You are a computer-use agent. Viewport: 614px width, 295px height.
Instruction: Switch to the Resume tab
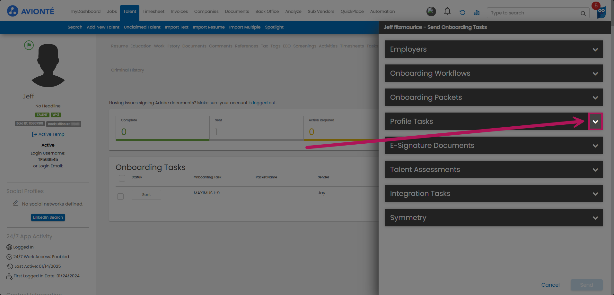pos(119,46)
